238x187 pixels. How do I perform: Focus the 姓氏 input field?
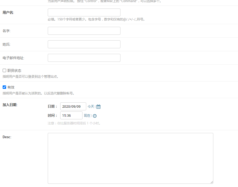(84, 44)
